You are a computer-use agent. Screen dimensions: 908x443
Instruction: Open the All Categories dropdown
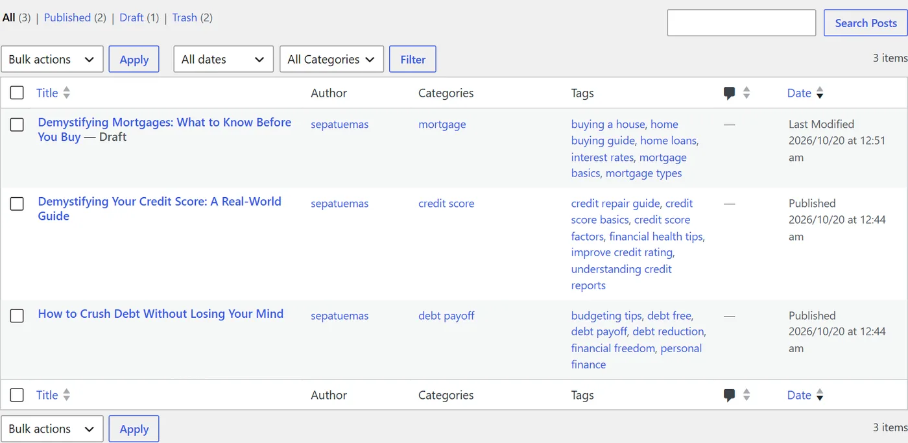[331, 59]
